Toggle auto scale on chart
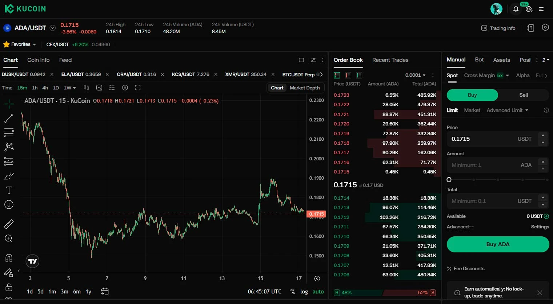The height and width of the screenshot is (304, 553). click(318, 292)
